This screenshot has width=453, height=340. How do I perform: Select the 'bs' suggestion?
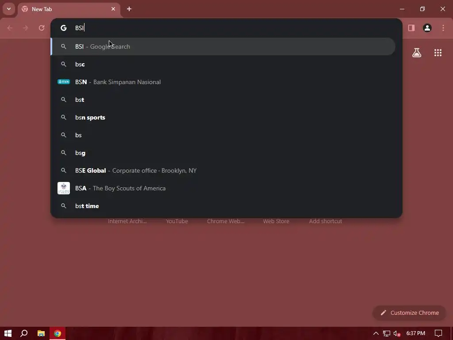223,135
